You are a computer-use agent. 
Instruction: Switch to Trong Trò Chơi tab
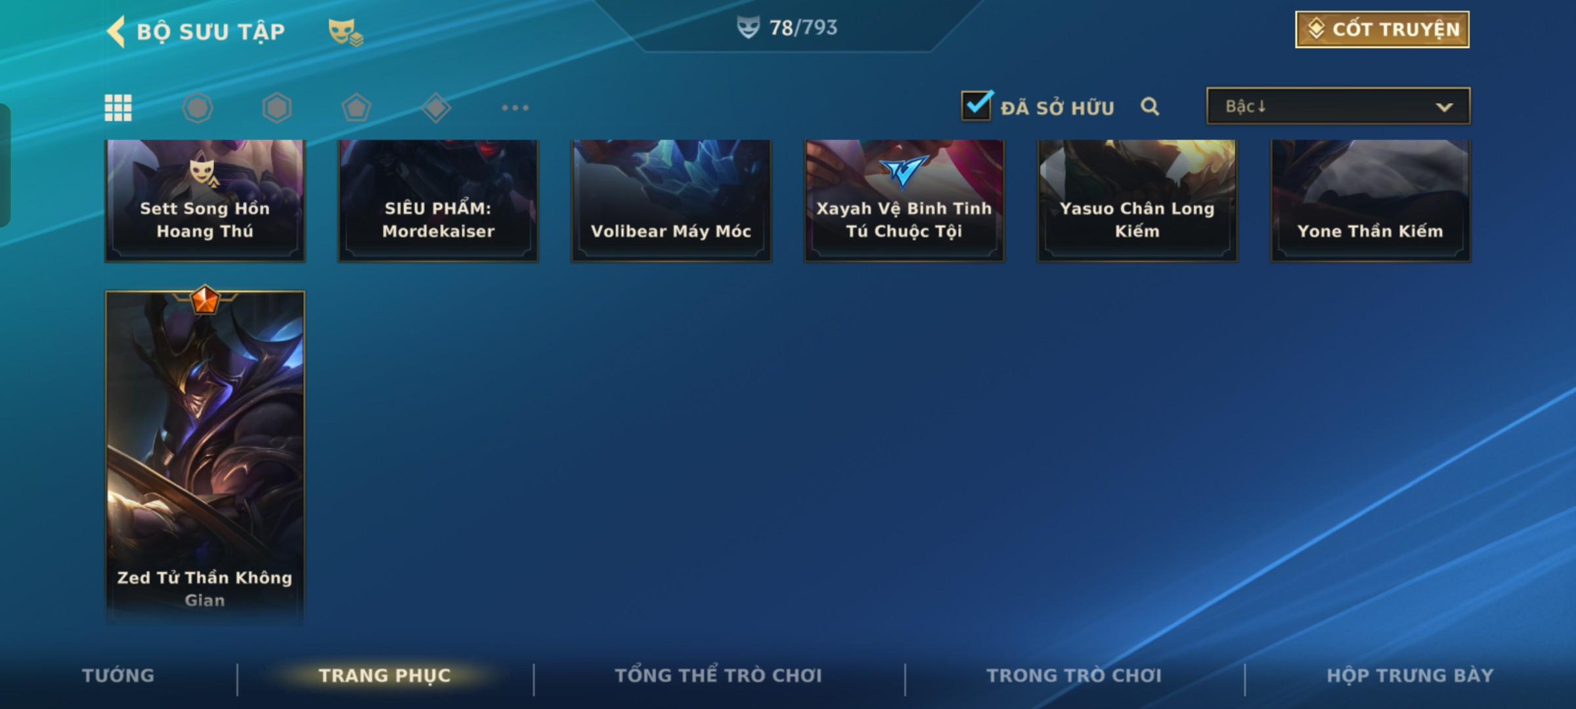coord(1074,676)
